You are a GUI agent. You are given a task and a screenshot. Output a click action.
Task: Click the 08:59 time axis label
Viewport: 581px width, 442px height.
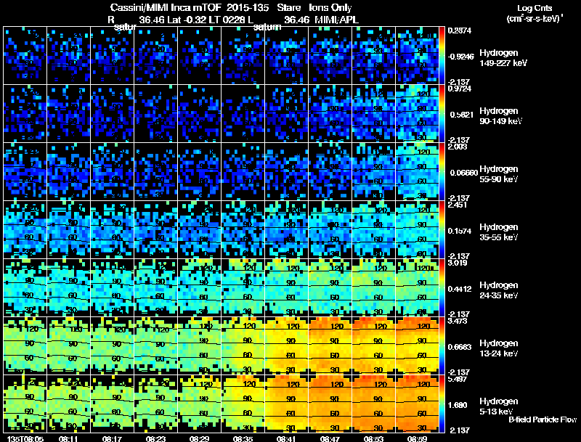pos(417,439)
